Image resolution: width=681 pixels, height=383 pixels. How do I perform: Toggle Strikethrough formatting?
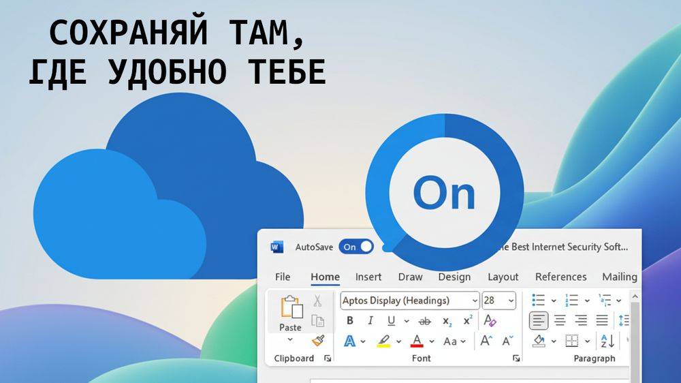(x=424, y=321)
